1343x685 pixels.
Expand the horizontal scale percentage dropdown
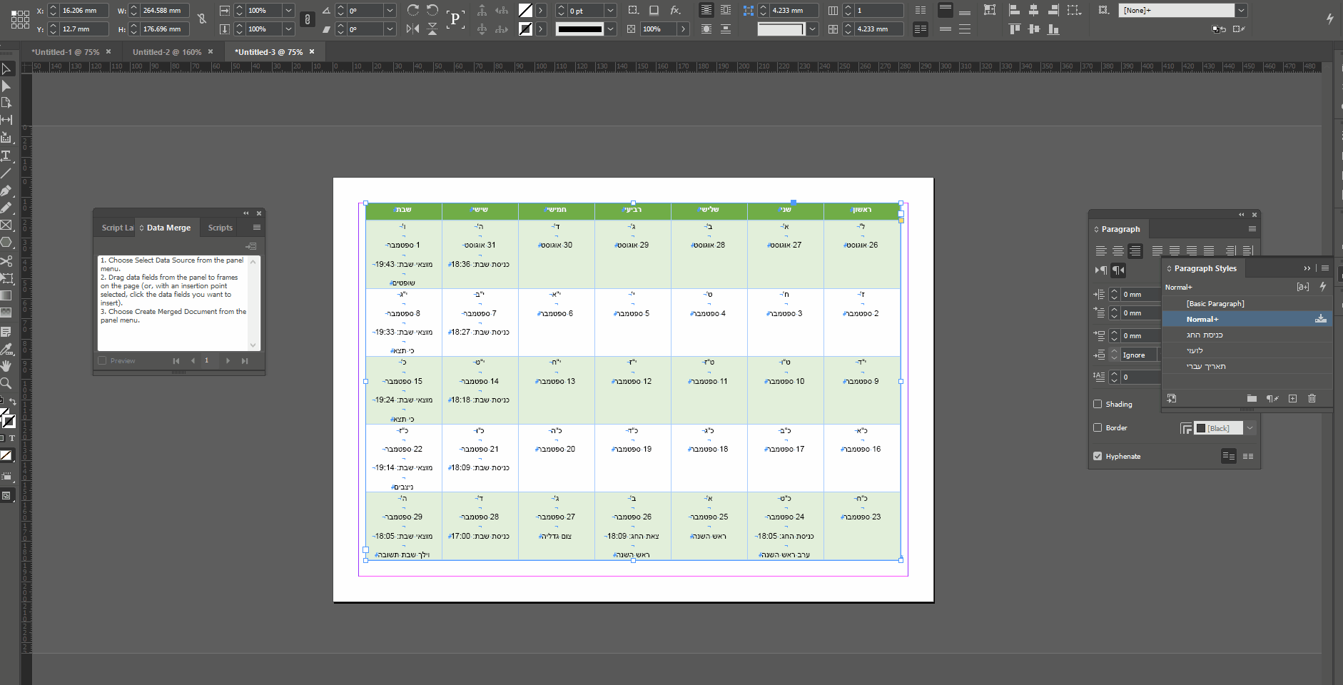[x=288, y=11]
